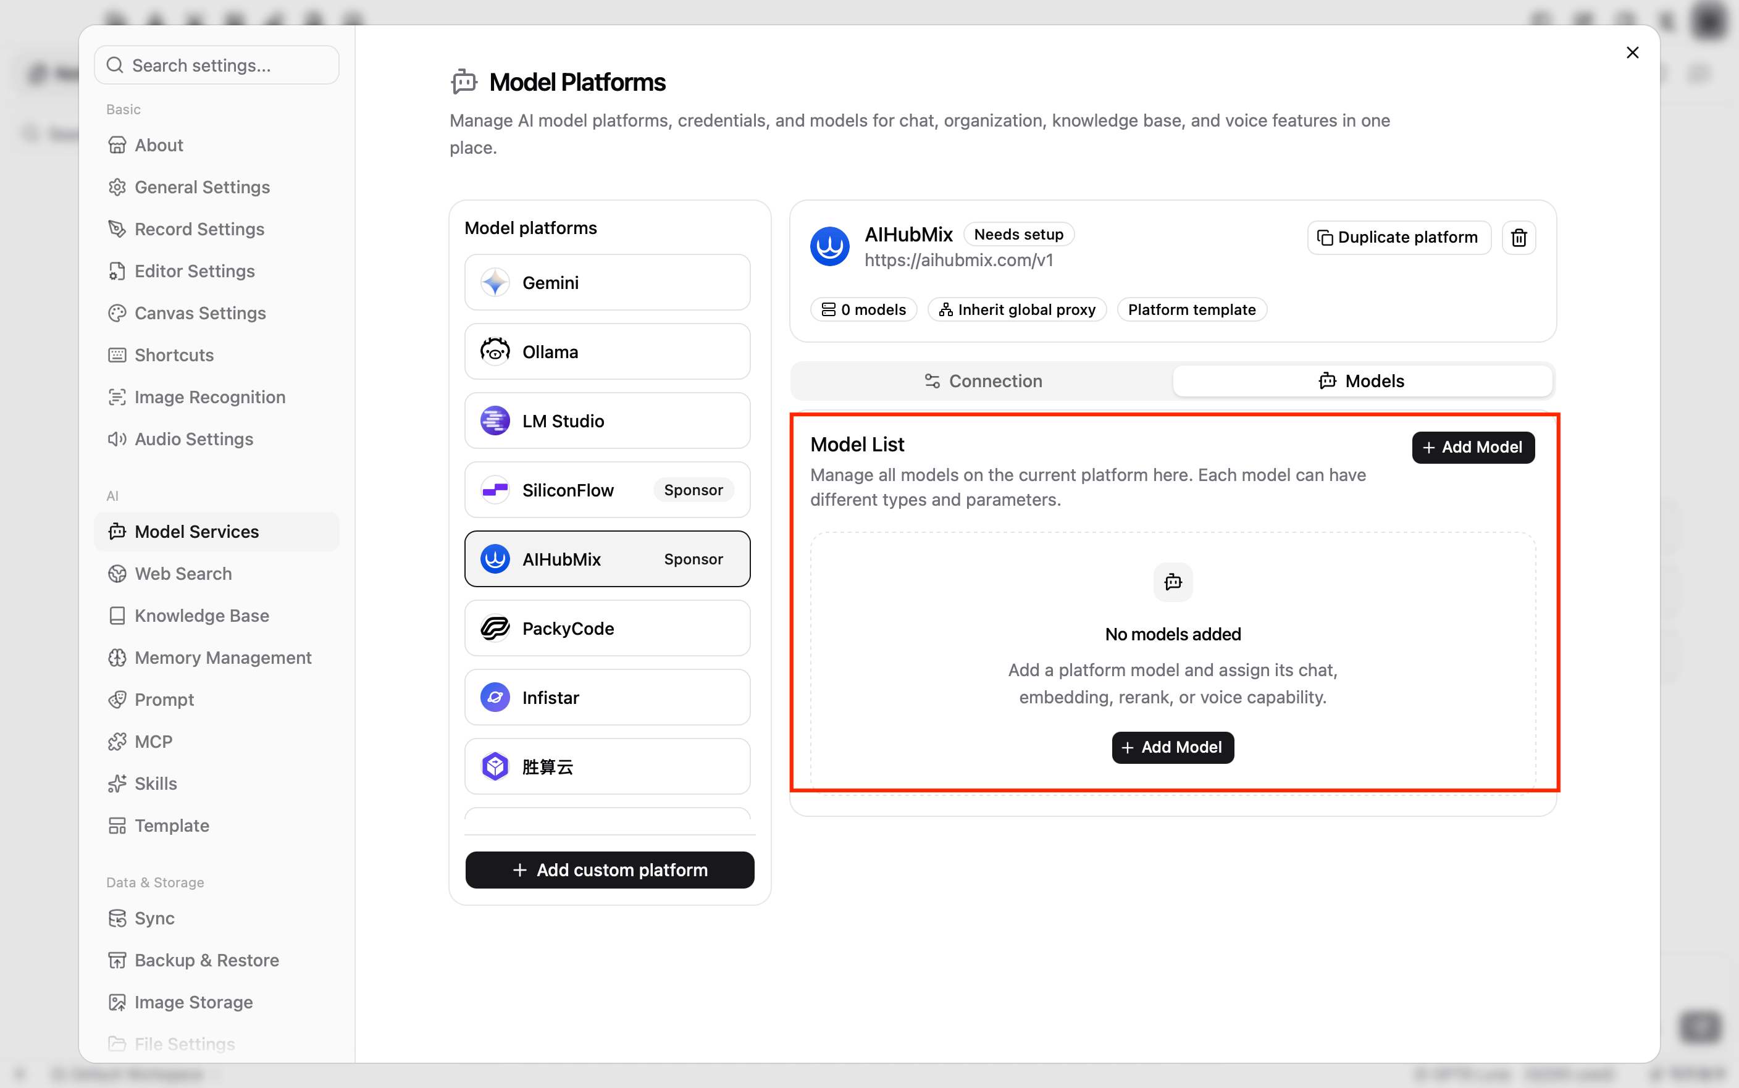Select the 胜算云 platform

tap(607, 766)
